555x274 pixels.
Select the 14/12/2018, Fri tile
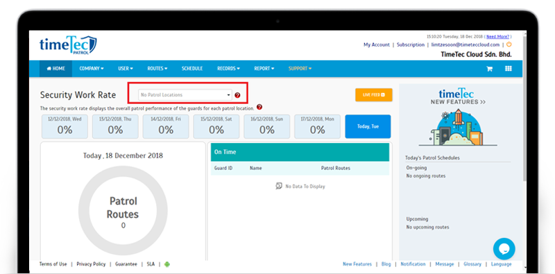(166, 126)
